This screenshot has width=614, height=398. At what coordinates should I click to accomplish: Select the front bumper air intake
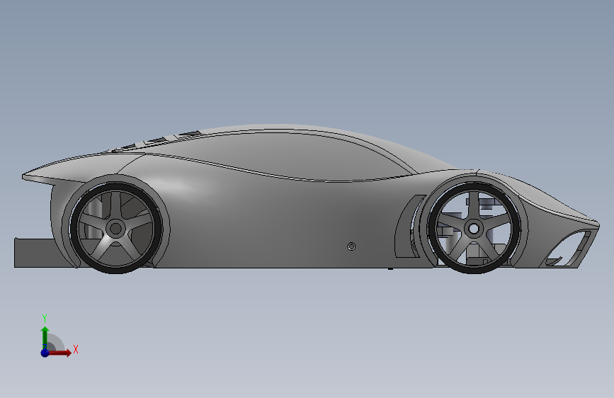tap(569, 248)
